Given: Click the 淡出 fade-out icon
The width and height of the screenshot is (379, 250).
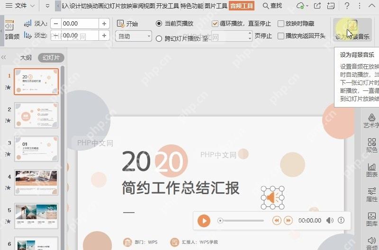Looking at the screenshot, I should coord(28,36).
